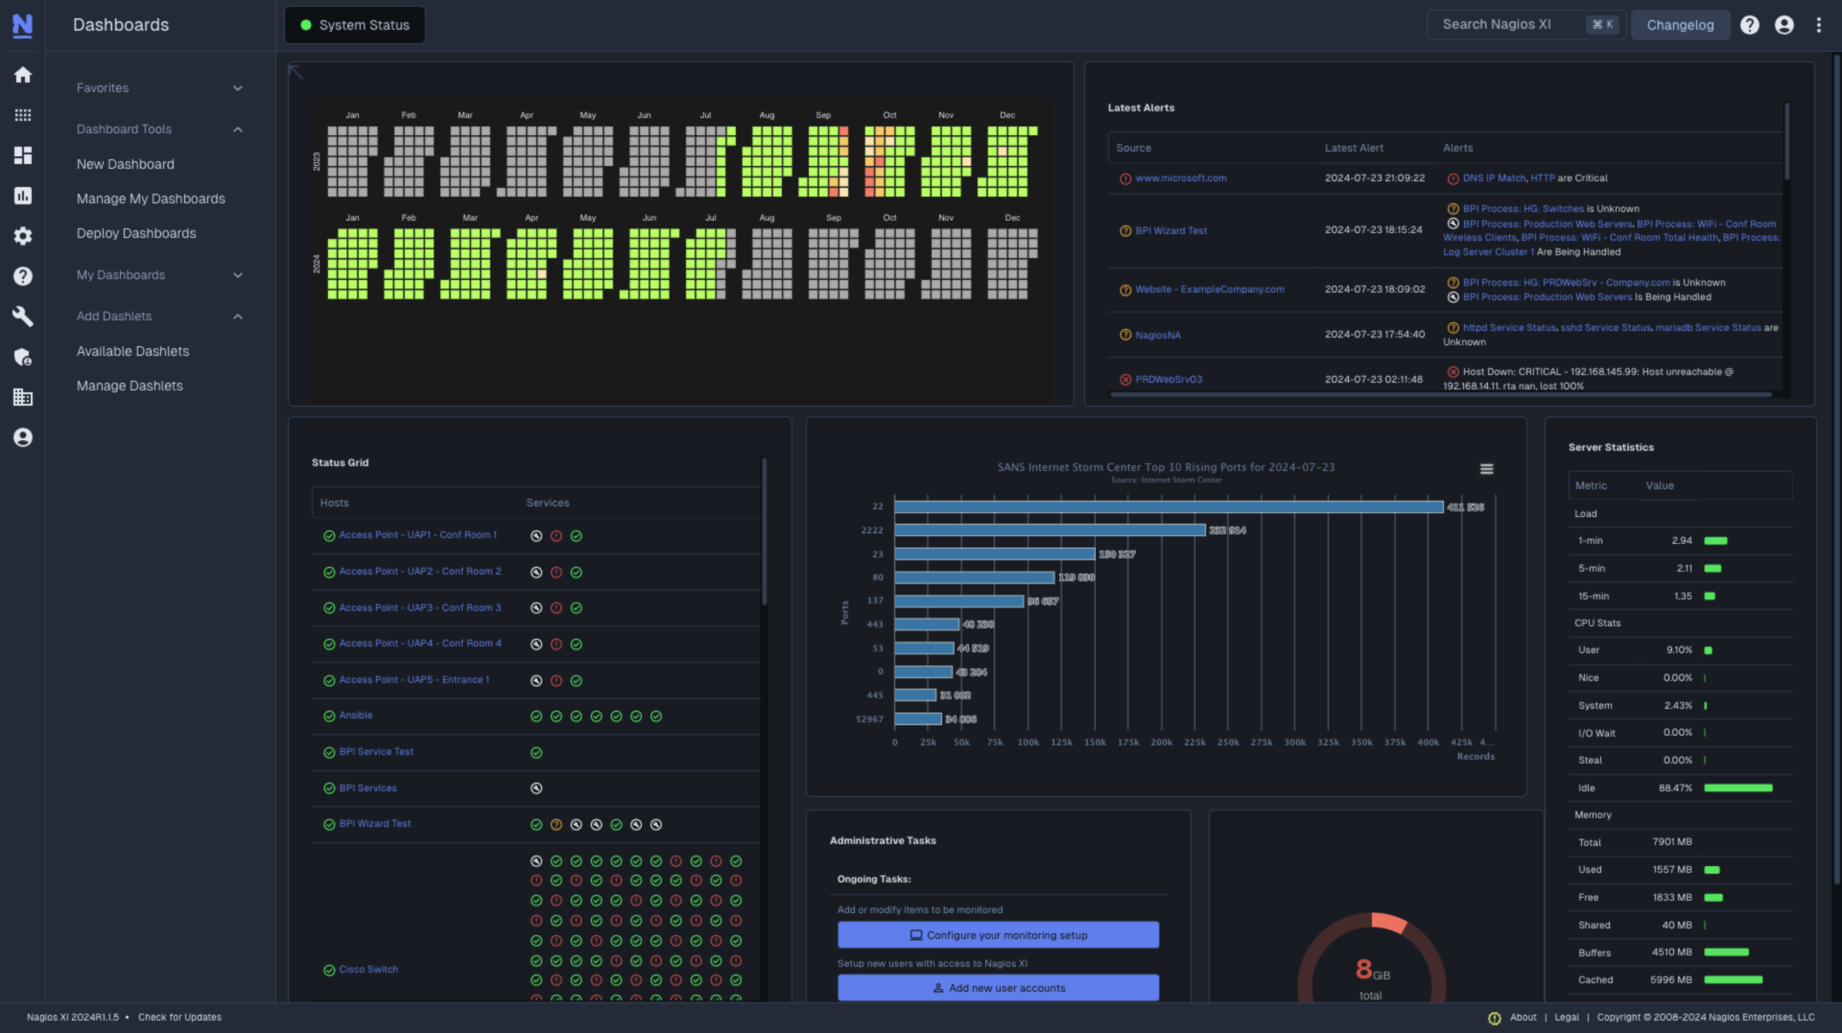
Task: Click the System Status indicator
Action: [x=354, y=24]
